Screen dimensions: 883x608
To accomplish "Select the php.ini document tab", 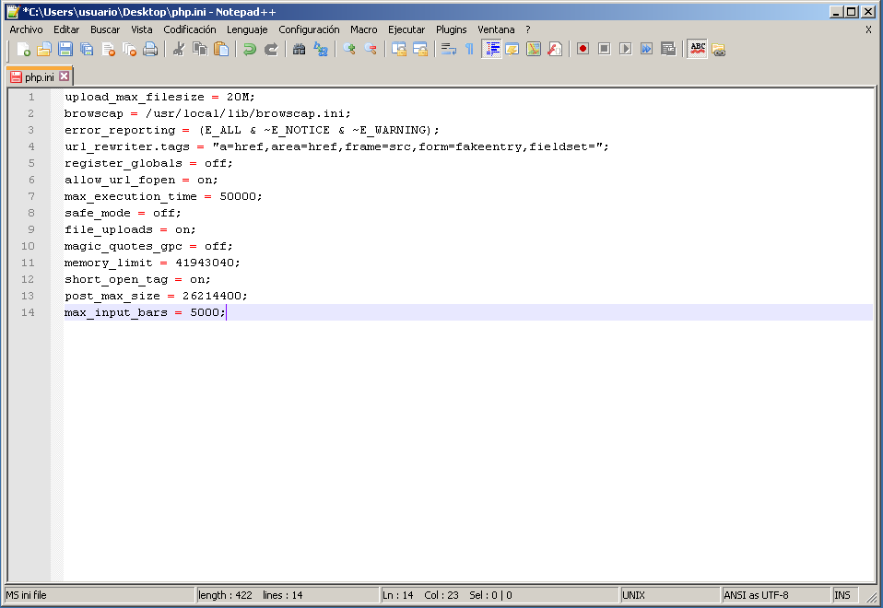I will click(39, 76).
